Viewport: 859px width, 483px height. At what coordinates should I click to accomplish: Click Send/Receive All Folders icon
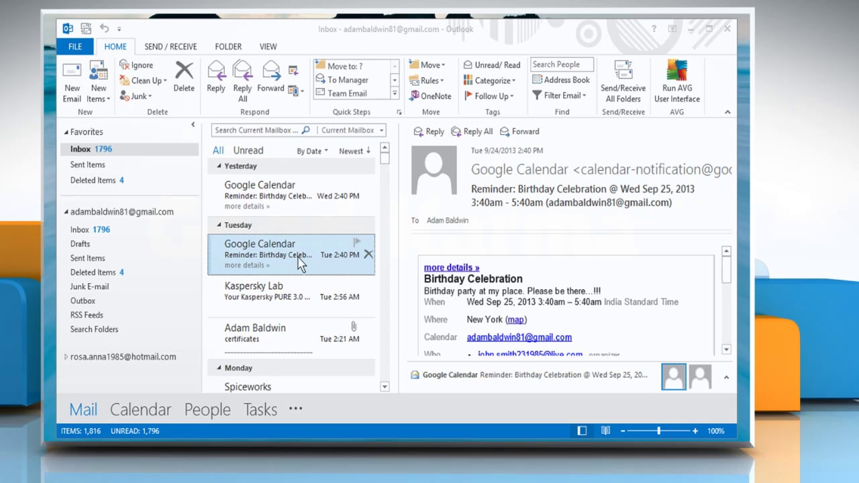click(623, 71)
